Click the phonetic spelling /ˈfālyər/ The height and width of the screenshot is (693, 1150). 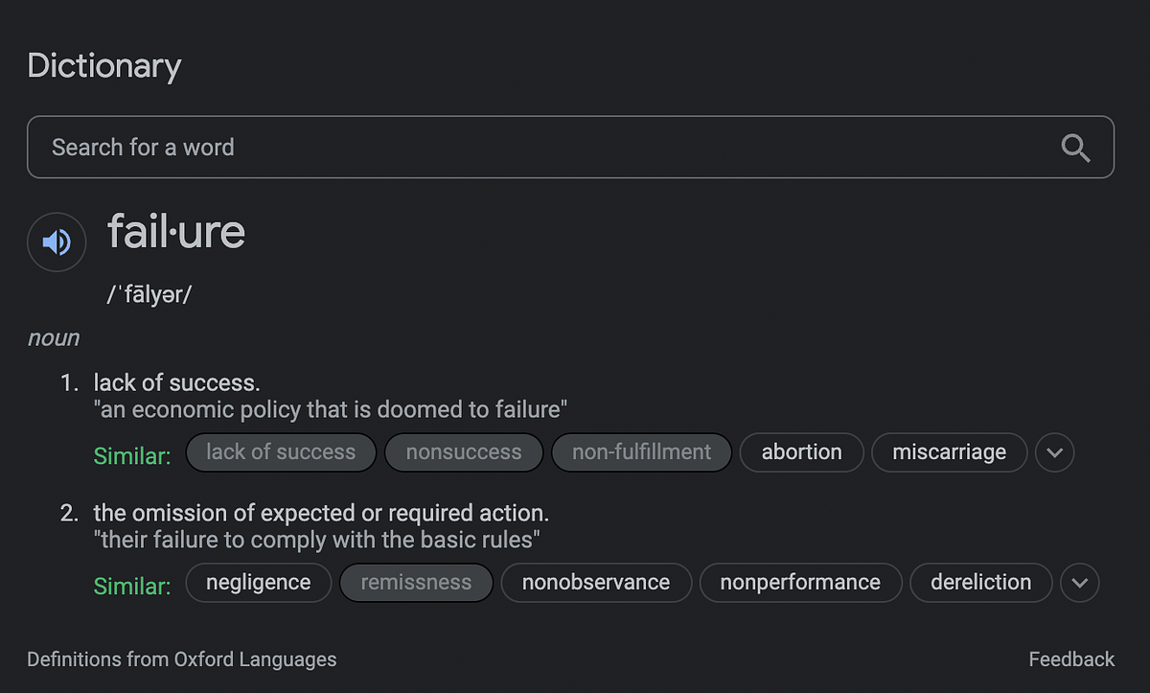point(149,294)
